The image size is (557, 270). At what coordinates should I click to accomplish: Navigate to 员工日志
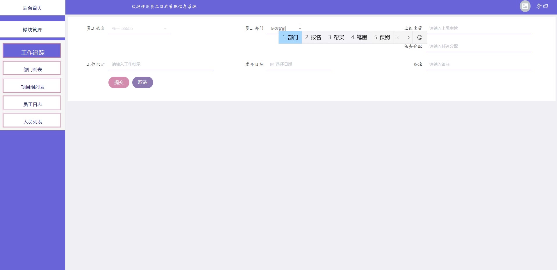click(x=32, y=103)
